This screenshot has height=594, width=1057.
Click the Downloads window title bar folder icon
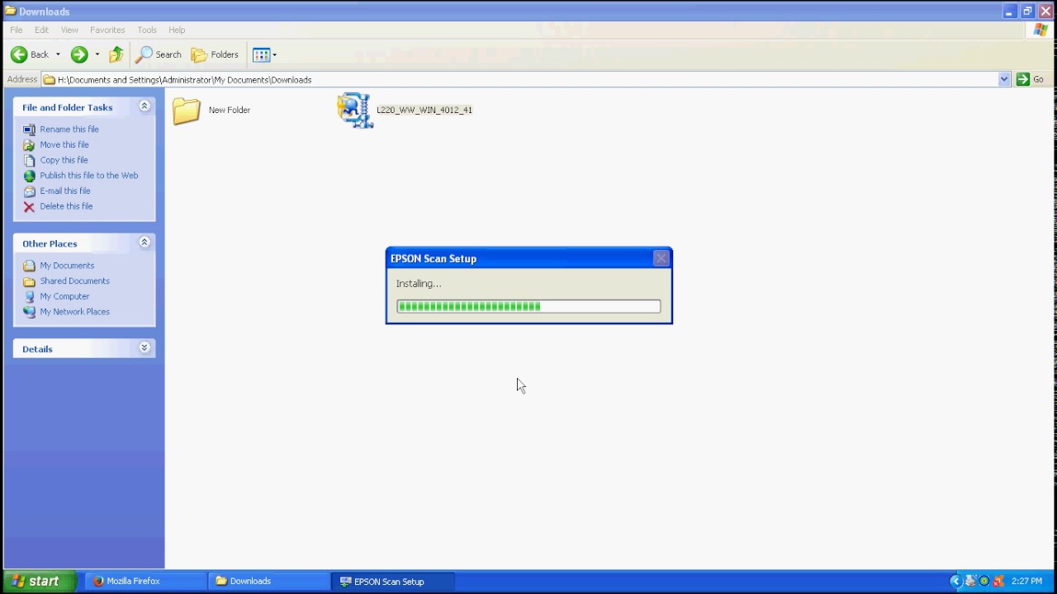point(10,12)
